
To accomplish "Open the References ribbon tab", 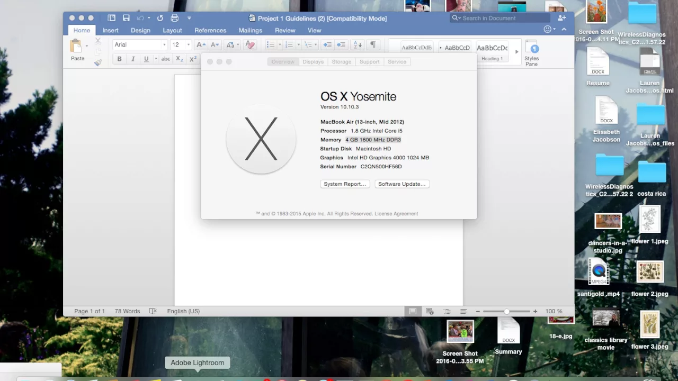I will [210, 30].
